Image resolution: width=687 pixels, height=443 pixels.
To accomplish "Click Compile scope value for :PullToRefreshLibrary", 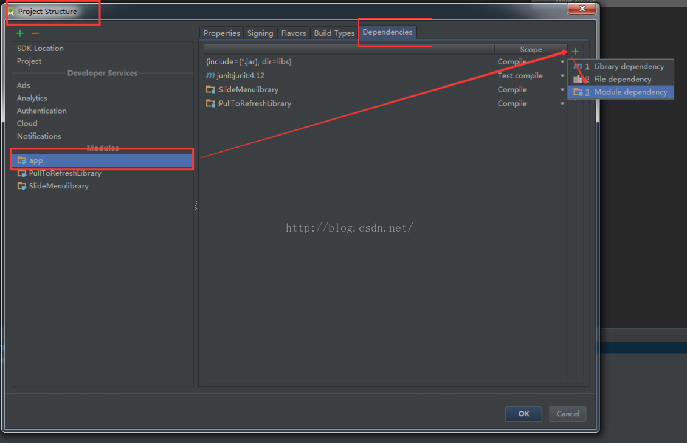I will 512,104.
